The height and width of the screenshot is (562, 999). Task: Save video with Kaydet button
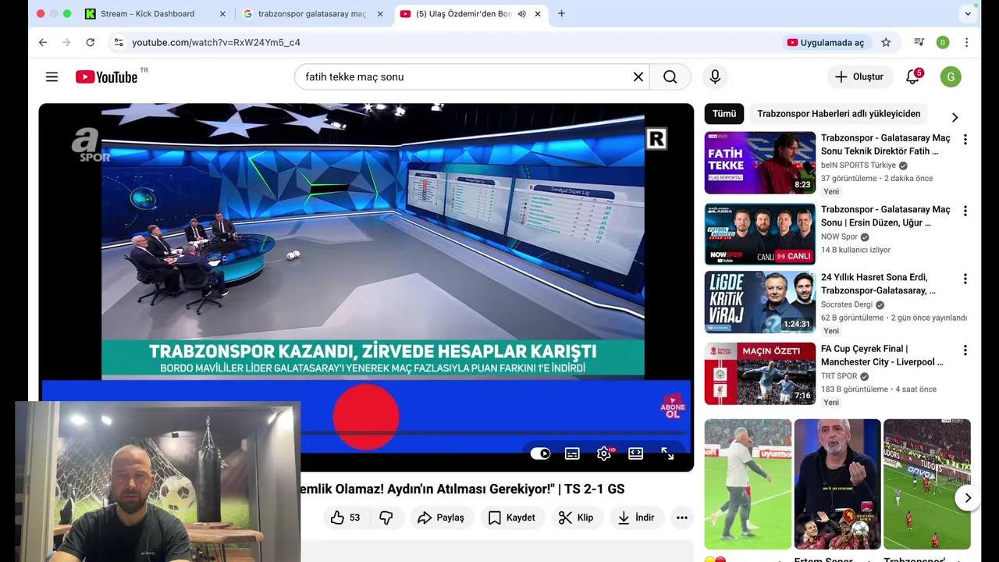pos(512,518)
